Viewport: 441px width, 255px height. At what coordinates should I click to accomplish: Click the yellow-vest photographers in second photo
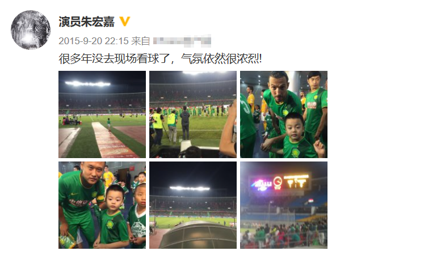pos(165,125)
